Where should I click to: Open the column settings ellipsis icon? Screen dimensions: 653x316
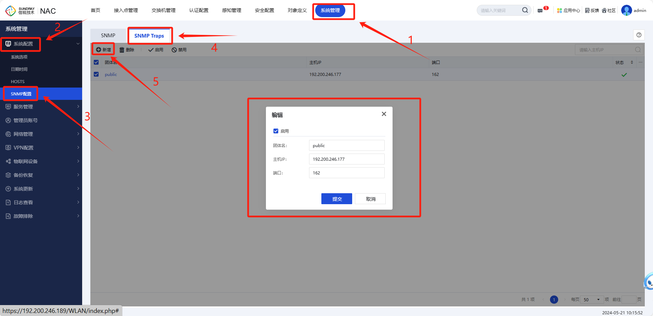(641, 62)
